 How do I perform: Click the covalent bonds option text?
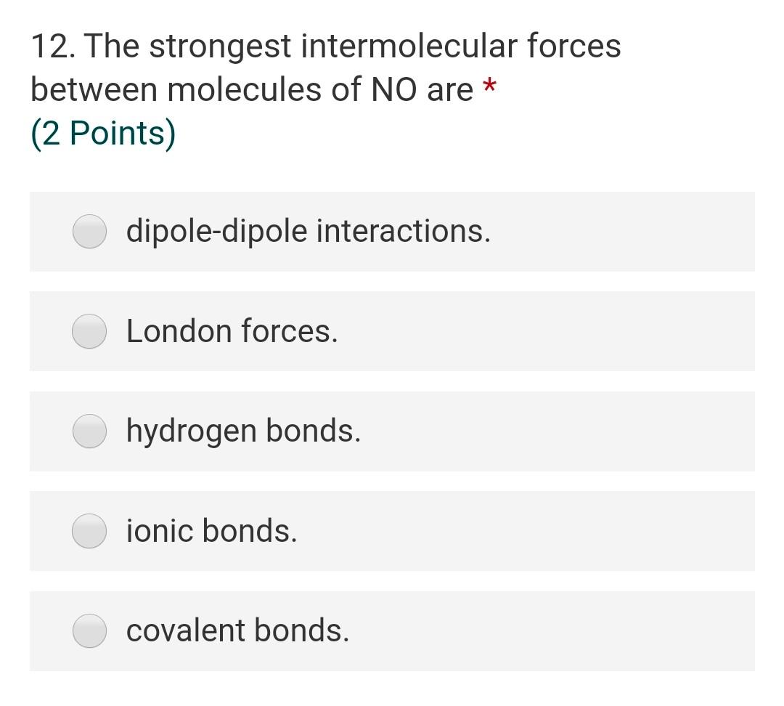click(237, 630)
